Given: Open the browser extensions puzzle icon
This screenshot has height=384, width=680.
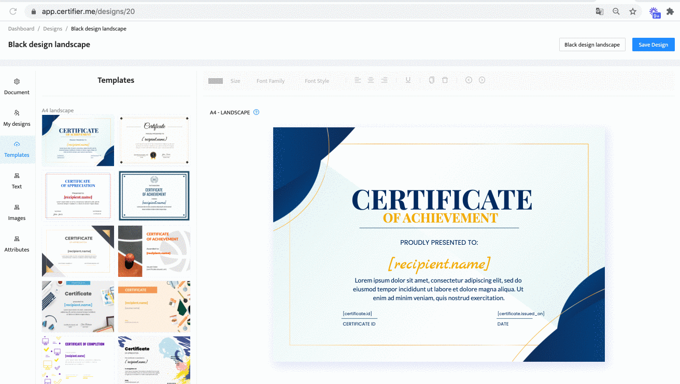Looking at the screenshot, I should pyautogui.click(x=670, y=11).
